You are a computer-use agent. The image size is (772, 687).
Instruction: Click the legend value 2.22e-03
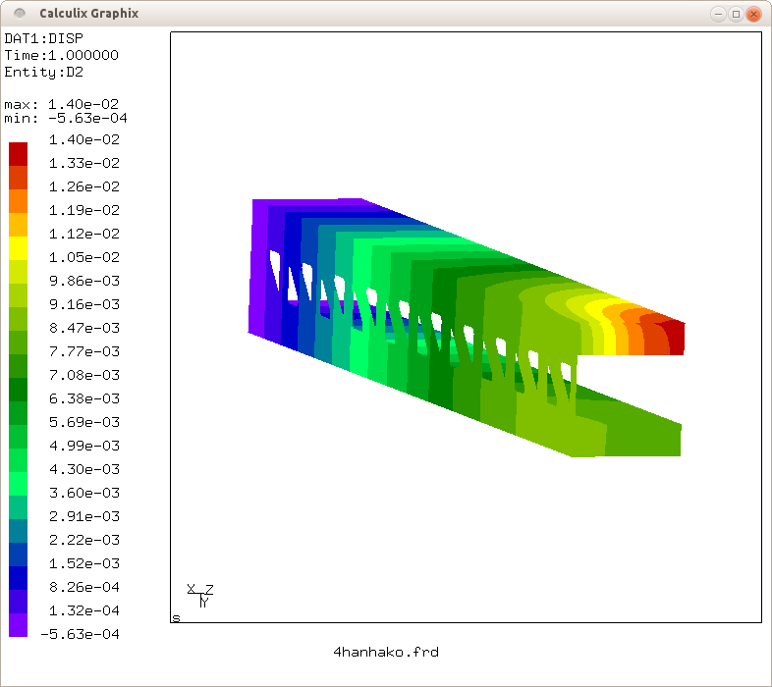(84, 541)
